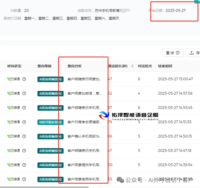200x188 pixels.
Task: Open help icon for call ending 14:55:45
Action: pos(24,108)
